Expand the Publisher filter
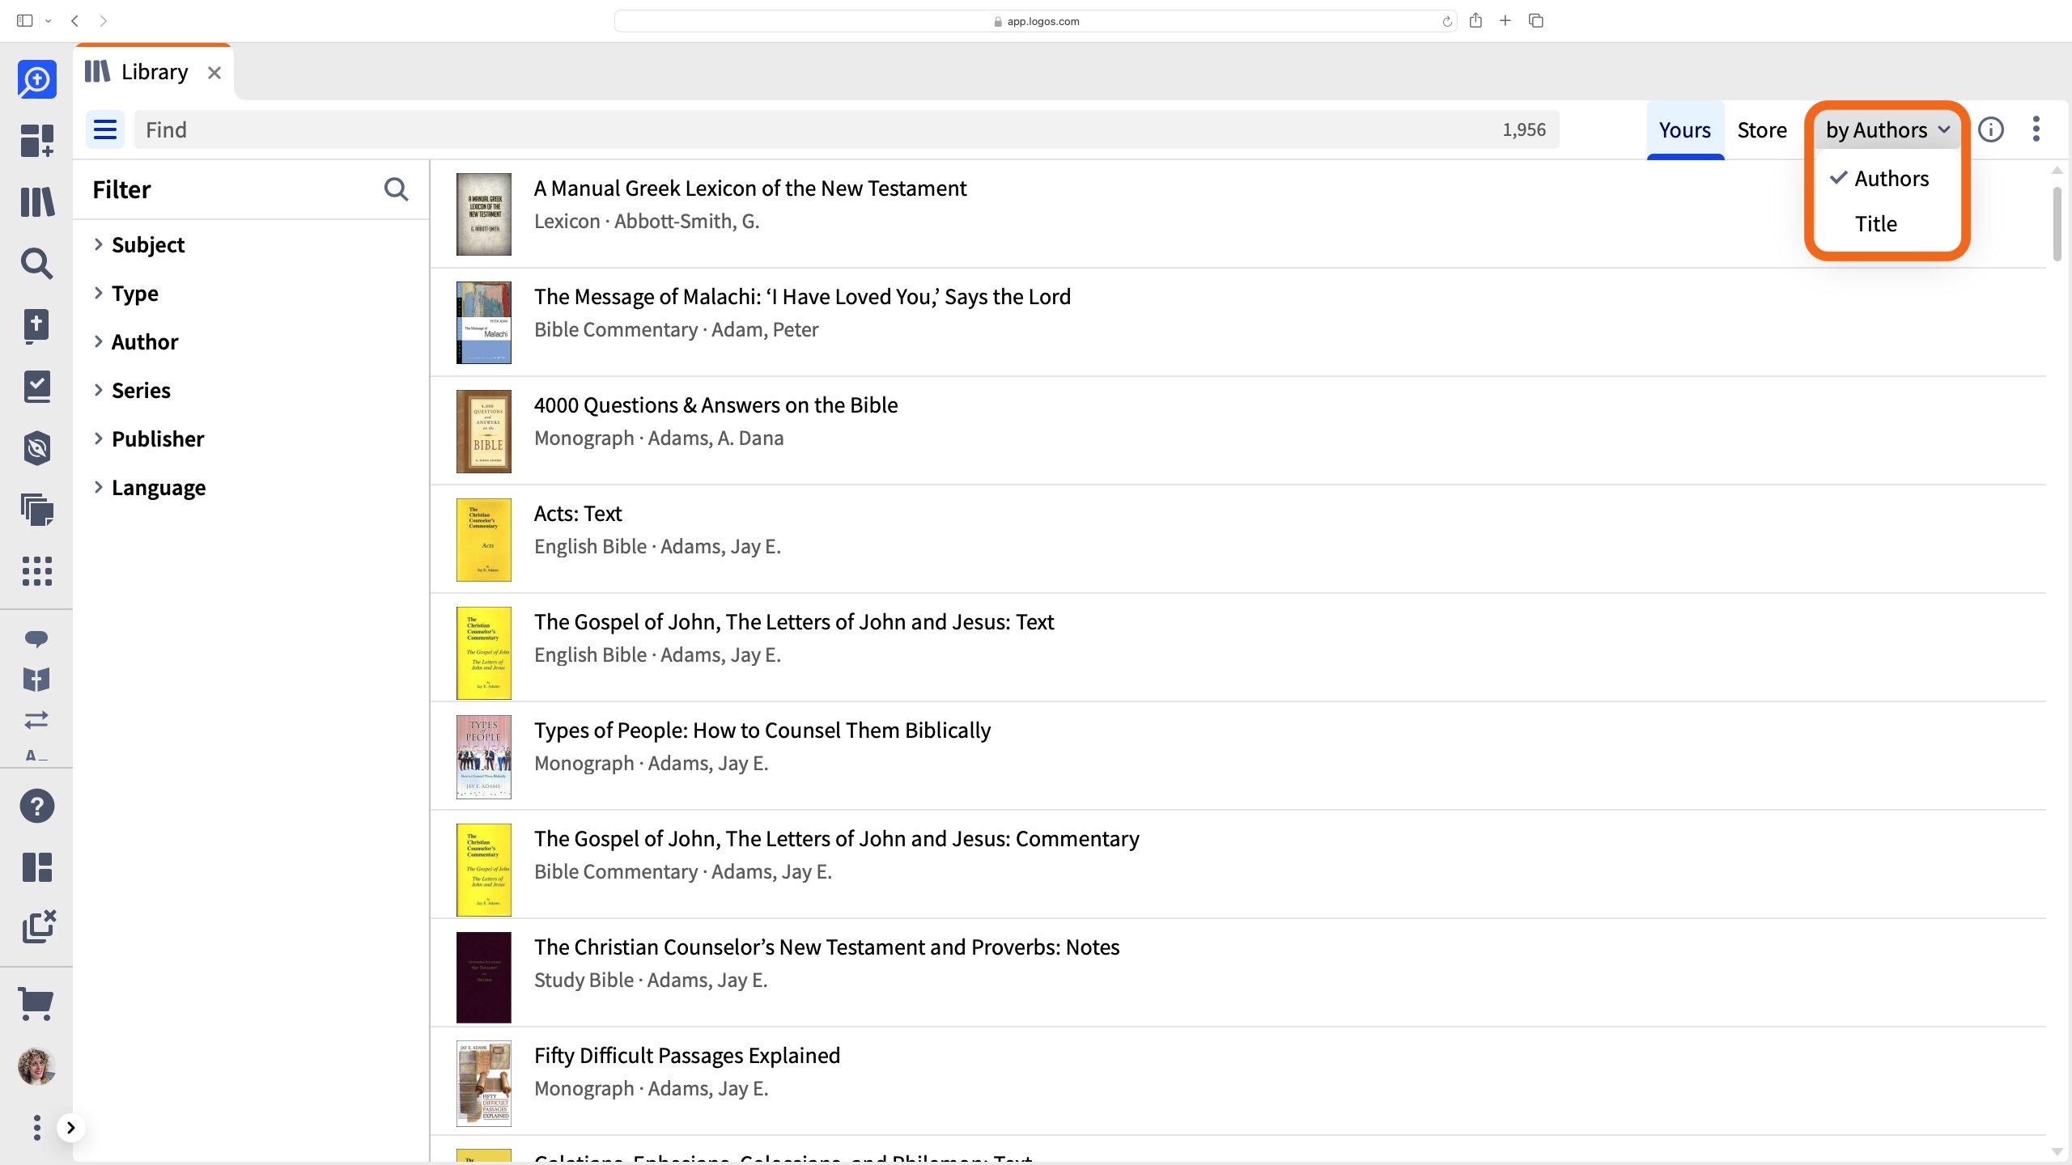Screen dimensions: 2072x1165 click(x=149, y=438)
